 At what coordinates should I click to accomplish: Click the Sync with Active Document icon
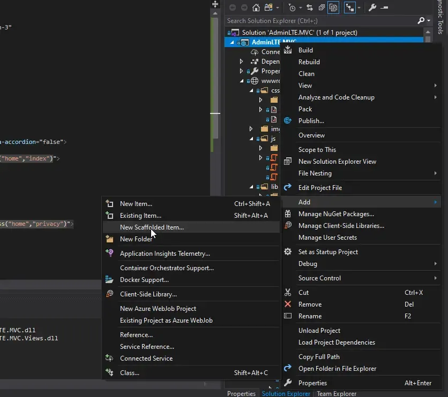coord(310,7)
